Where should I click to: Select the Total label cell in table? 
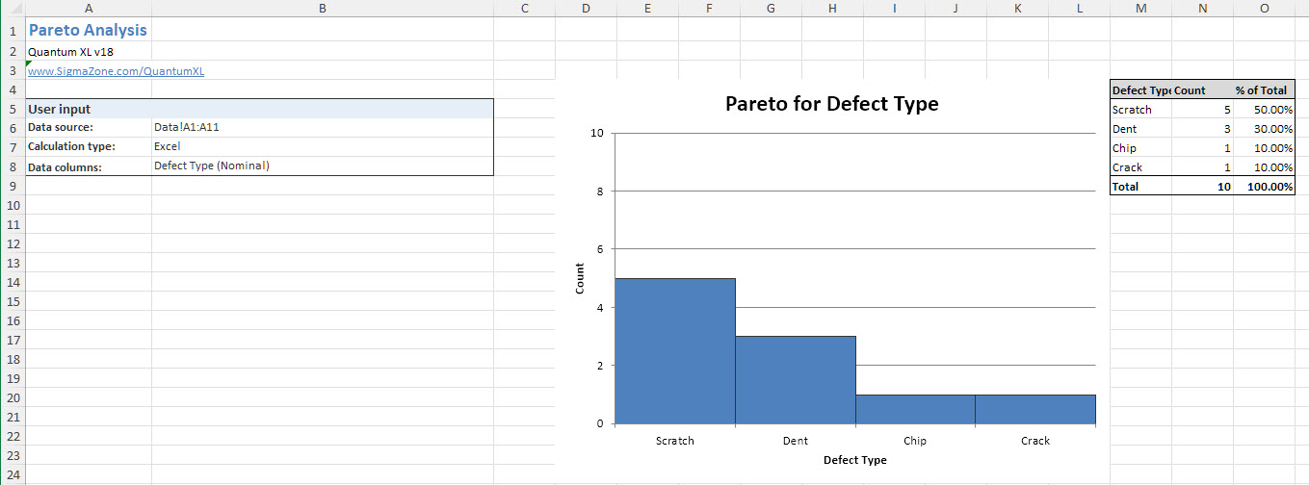click(1140, 186)
